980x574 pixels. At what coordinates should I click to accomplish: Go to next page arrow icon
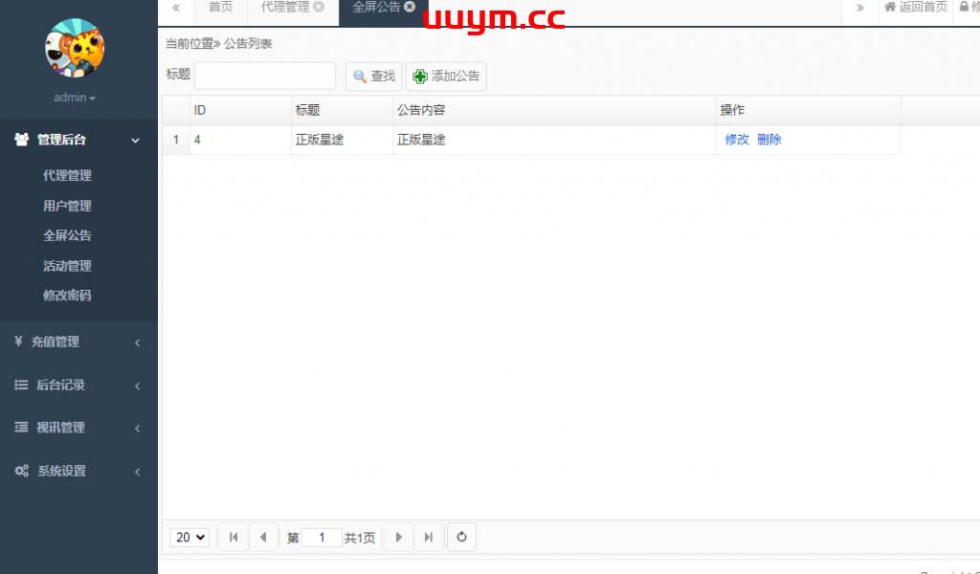pos(399,538)
